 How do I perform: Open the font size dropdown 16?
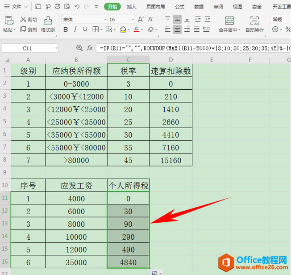coord(133,20)
